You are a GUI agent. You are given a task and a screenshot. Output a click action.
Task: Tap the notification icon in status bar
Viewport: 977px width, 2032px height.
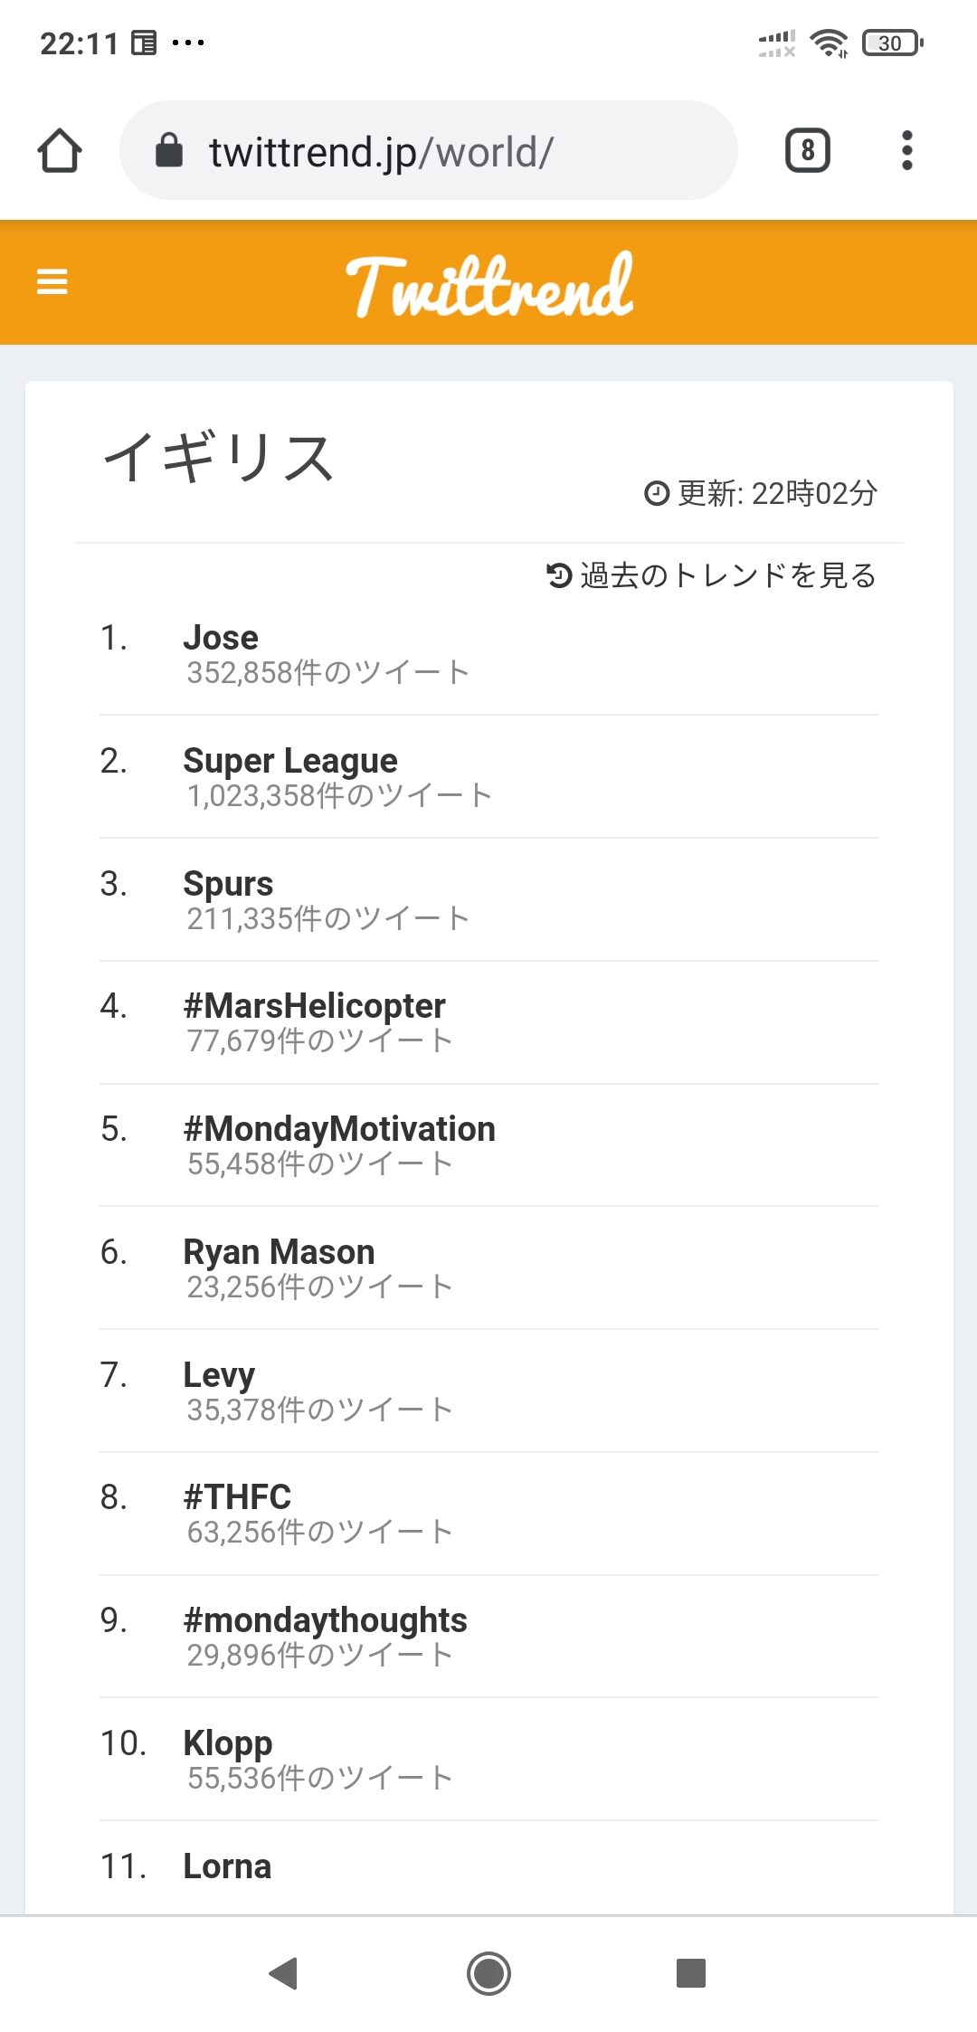point(144,43)
